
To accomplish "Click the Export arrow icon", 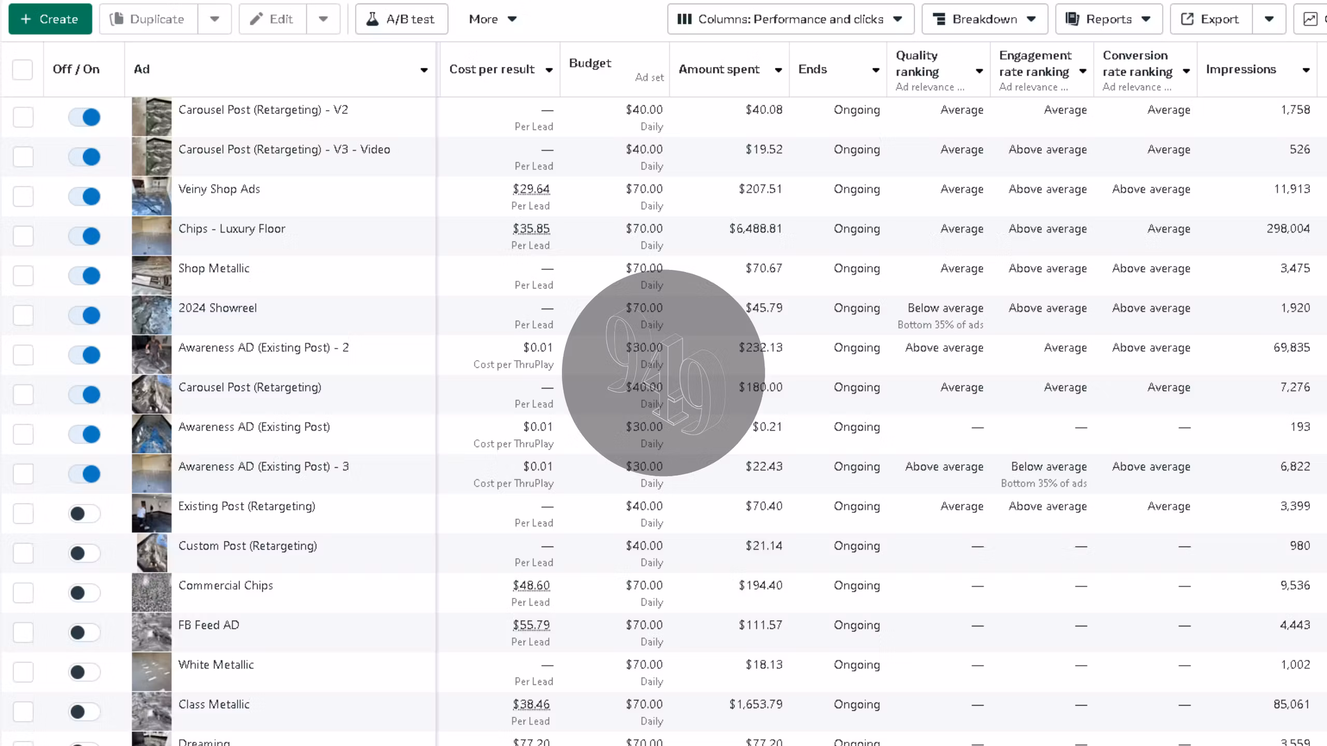I will [x=1187, y=19].
